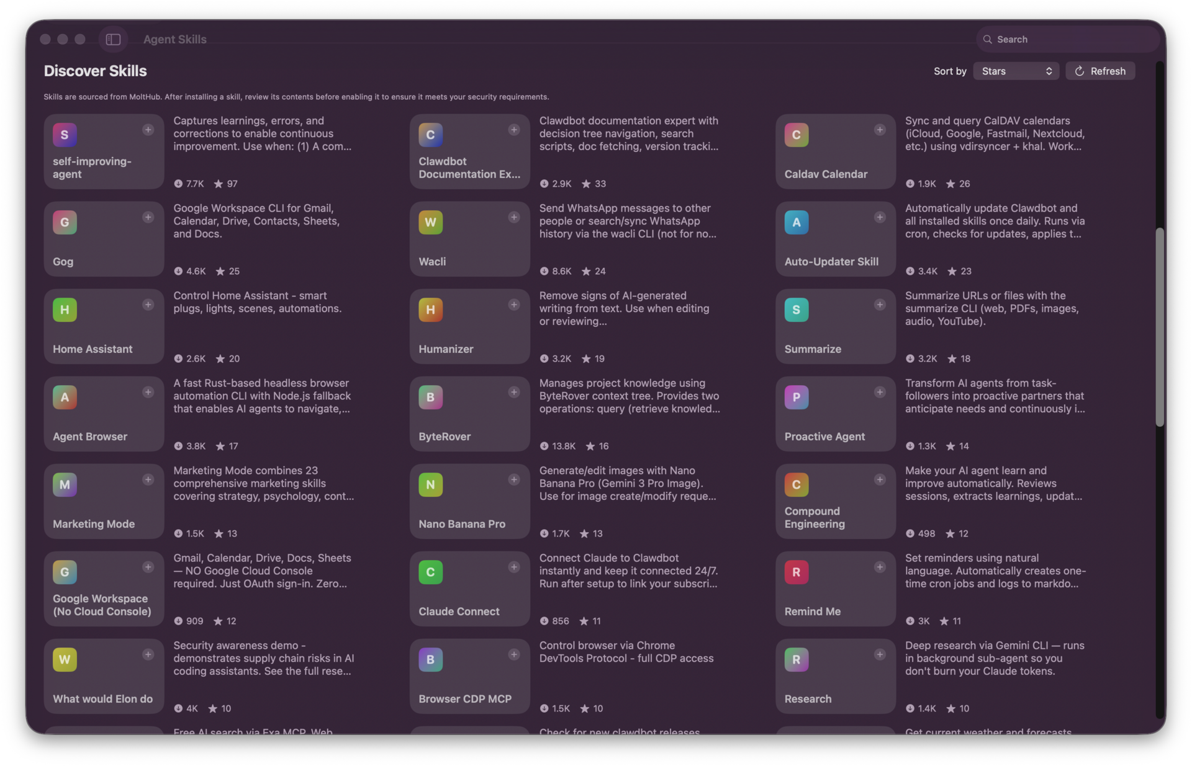Select the Marketing Mode skill card

coord(104,501)
